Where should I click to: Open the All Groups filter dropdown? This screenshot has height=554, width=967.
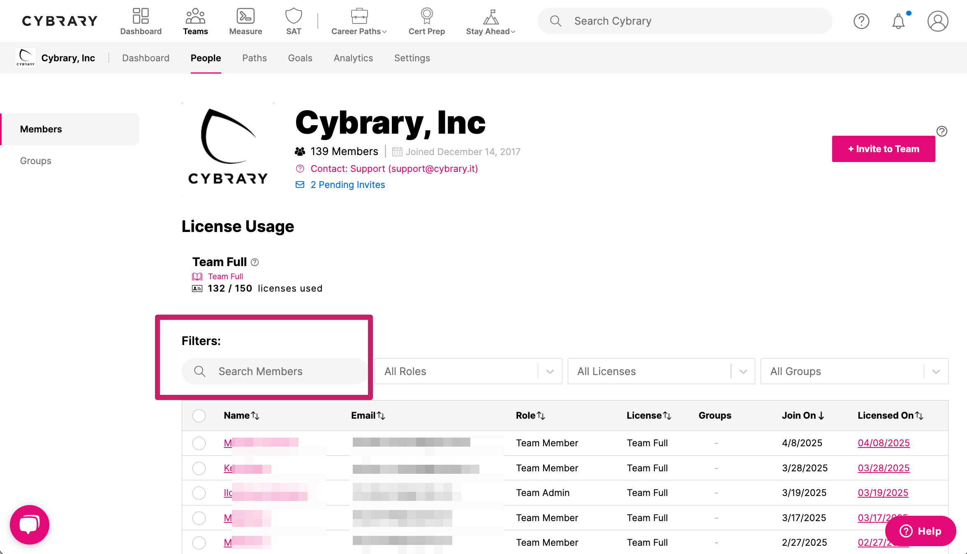click(854, 371)
